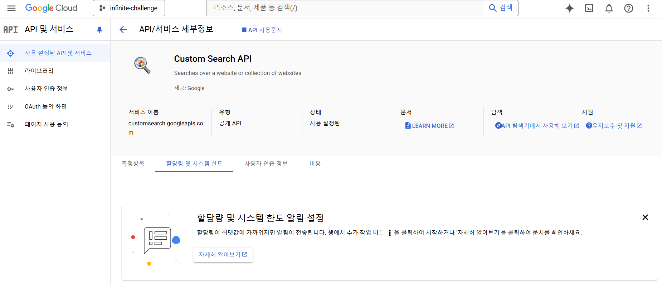
Task: Go back with the left arrow
Action: [x=123, y=30]
